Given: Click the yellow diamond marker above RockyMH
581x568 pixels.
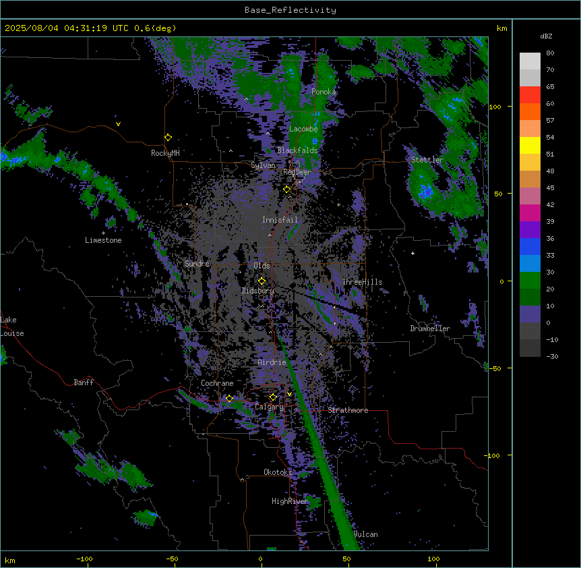Looking at the screenshot, I should click(x=168, y=137).
